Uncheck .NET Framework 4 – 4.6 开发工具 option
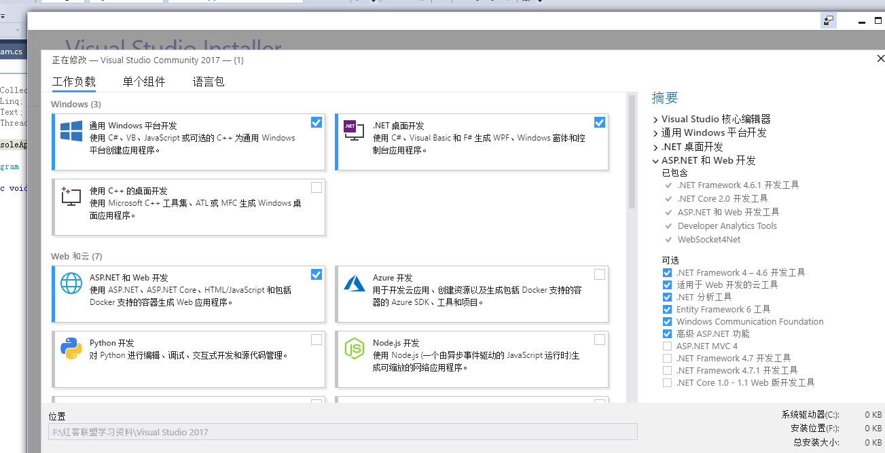 [667, 272]
